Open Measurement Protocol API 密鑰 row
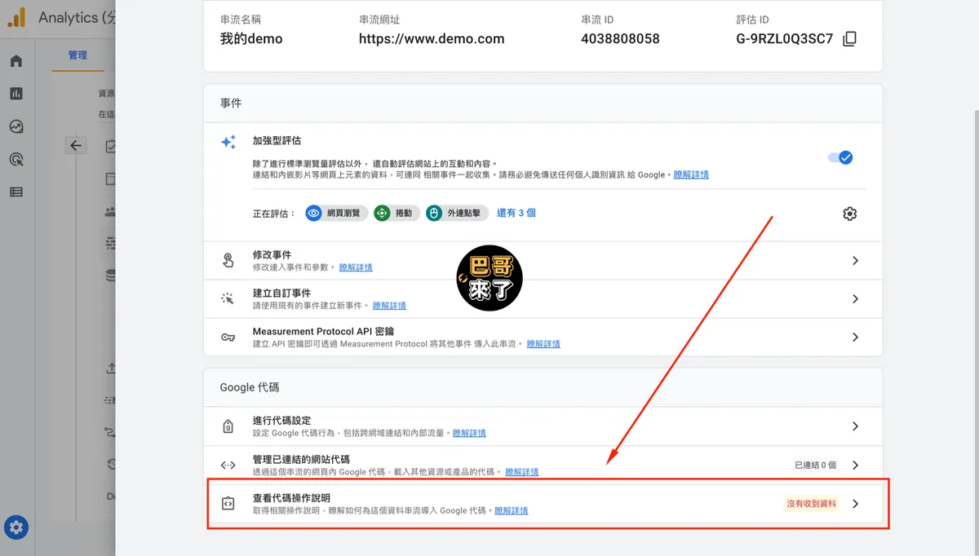 tap(543, 338)
